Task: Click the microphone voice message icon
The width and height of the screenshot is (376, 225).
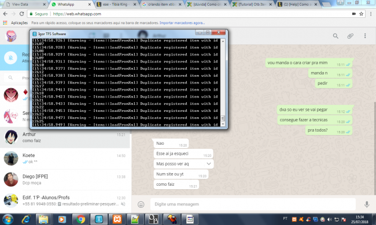Action: (367, 204)
